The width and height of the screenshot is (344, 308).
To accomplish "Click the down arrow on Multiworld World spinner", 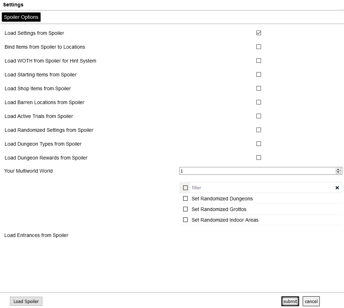I will [x=338, y=173].
